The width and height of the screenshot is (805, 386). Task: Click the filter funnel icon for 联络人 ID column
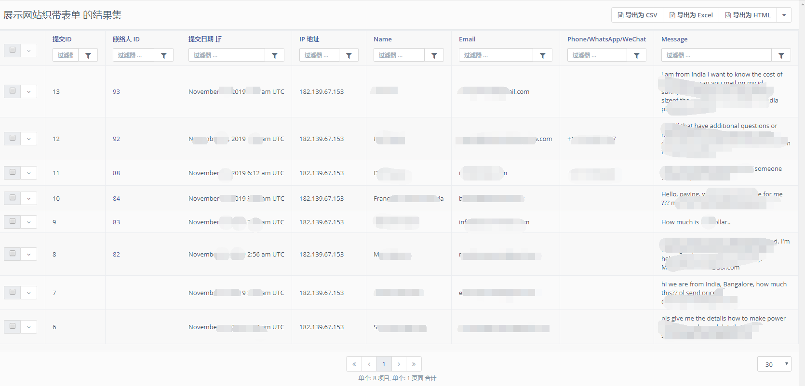click(x=164, y=55)
